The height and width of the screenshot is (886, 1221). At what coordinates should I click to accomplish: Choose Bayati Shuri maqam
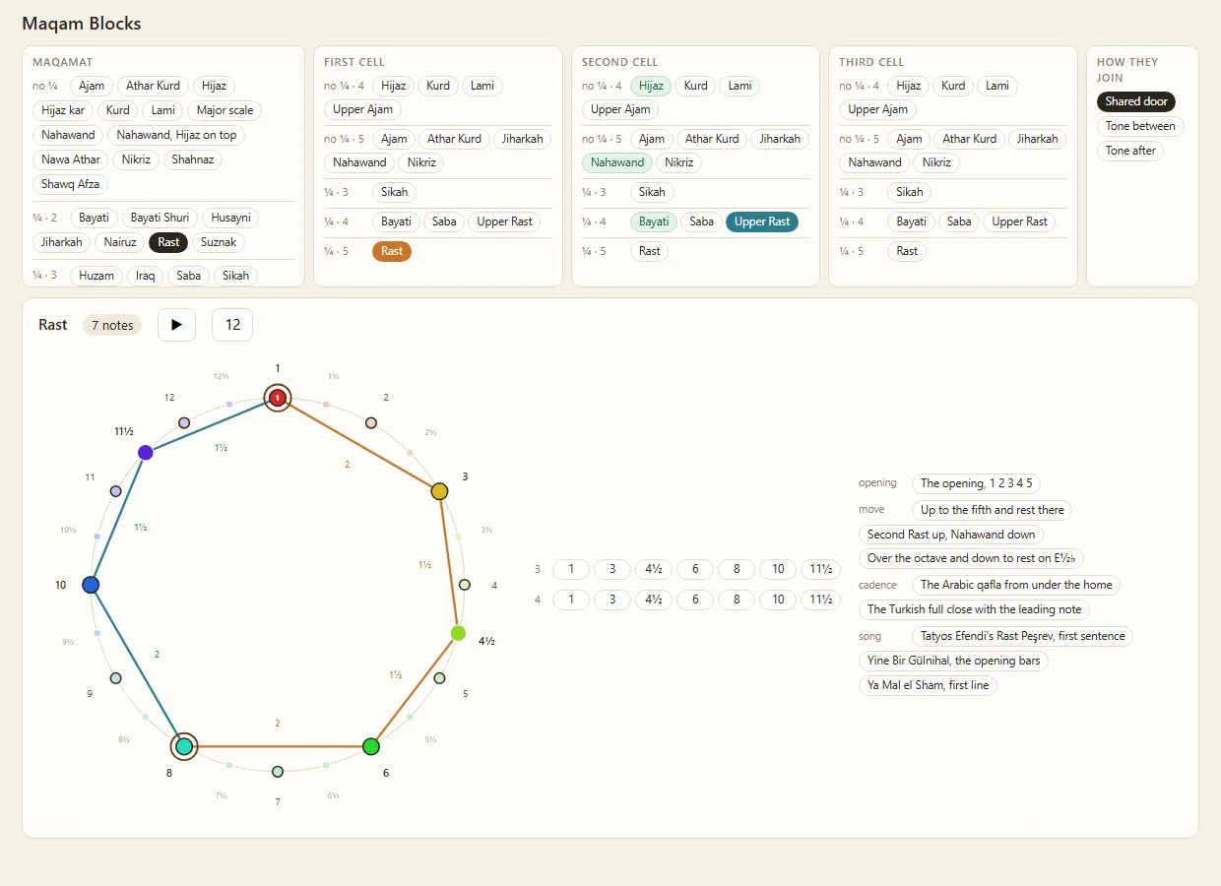point(161,218)
